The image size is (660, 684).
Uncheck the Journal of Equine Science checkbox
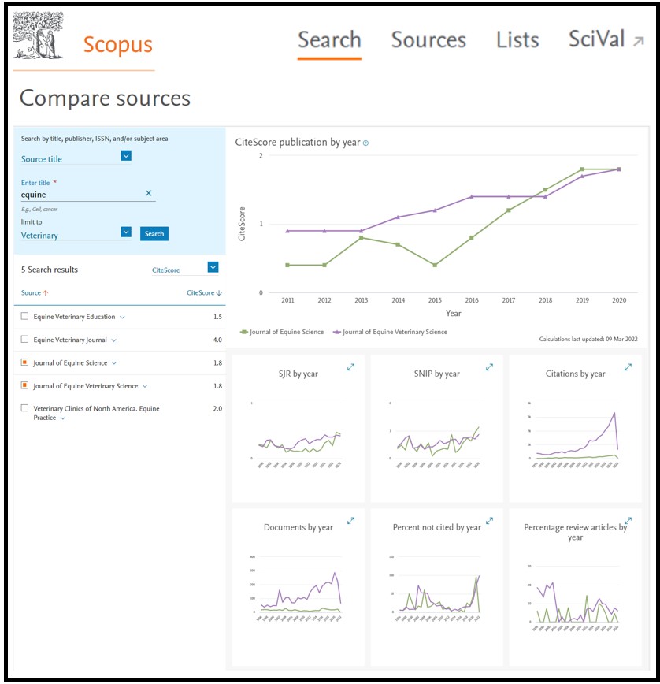tap(25, 363)
